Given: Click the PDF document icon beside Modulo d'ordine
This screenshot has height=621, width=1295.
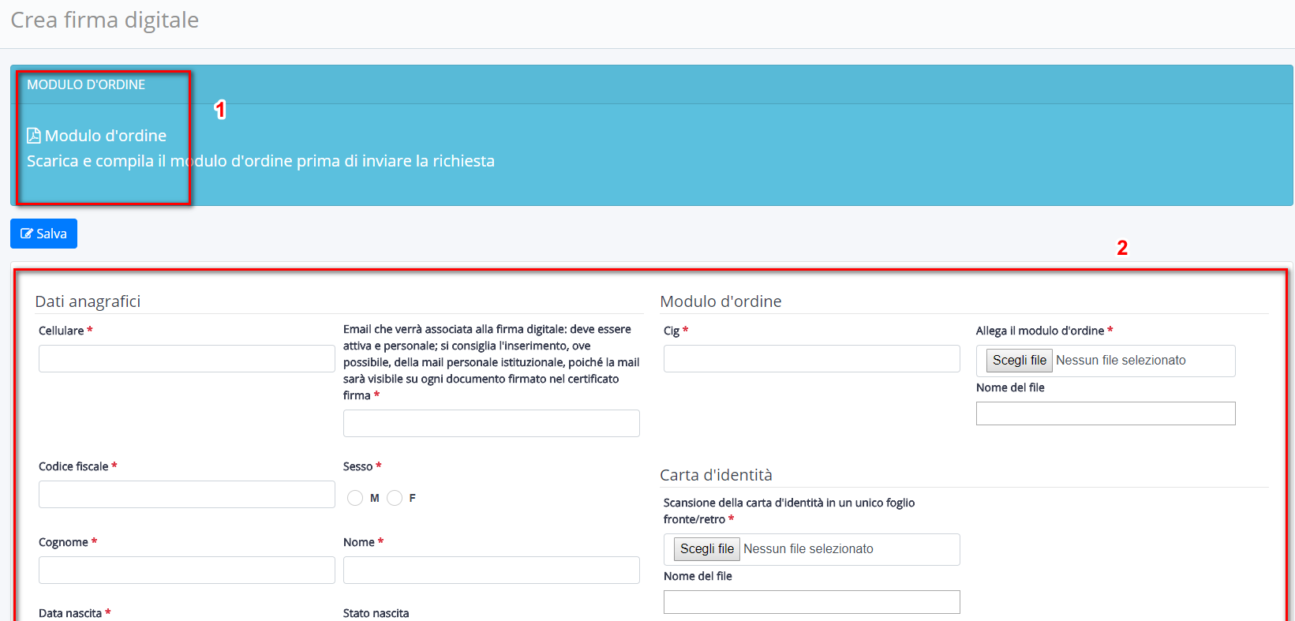Looking at the screenshot, I should (x=34, y=136).
